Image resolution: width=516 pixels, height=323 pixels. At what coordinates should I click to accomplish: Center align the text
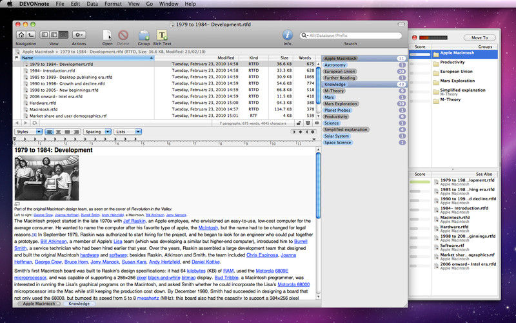tap(58, 132)
